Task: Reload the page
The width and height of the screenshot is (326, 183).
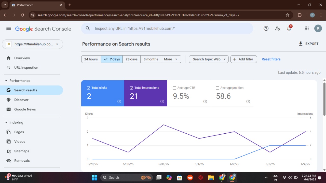Action: coord(22,15)
